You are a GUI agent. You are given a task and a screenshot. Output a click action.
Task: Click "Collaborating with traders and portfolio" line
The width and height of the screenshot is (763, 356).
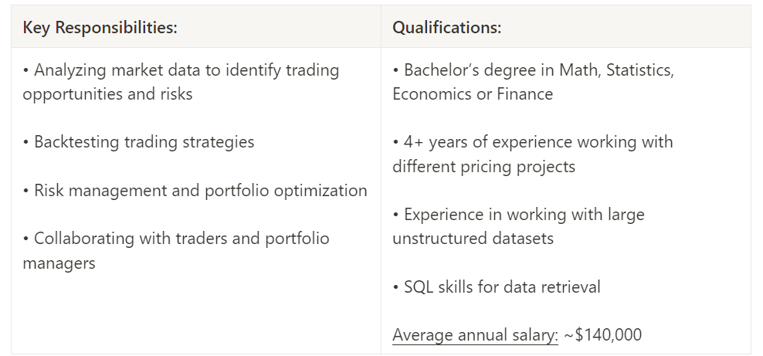[x=176, y=239]
